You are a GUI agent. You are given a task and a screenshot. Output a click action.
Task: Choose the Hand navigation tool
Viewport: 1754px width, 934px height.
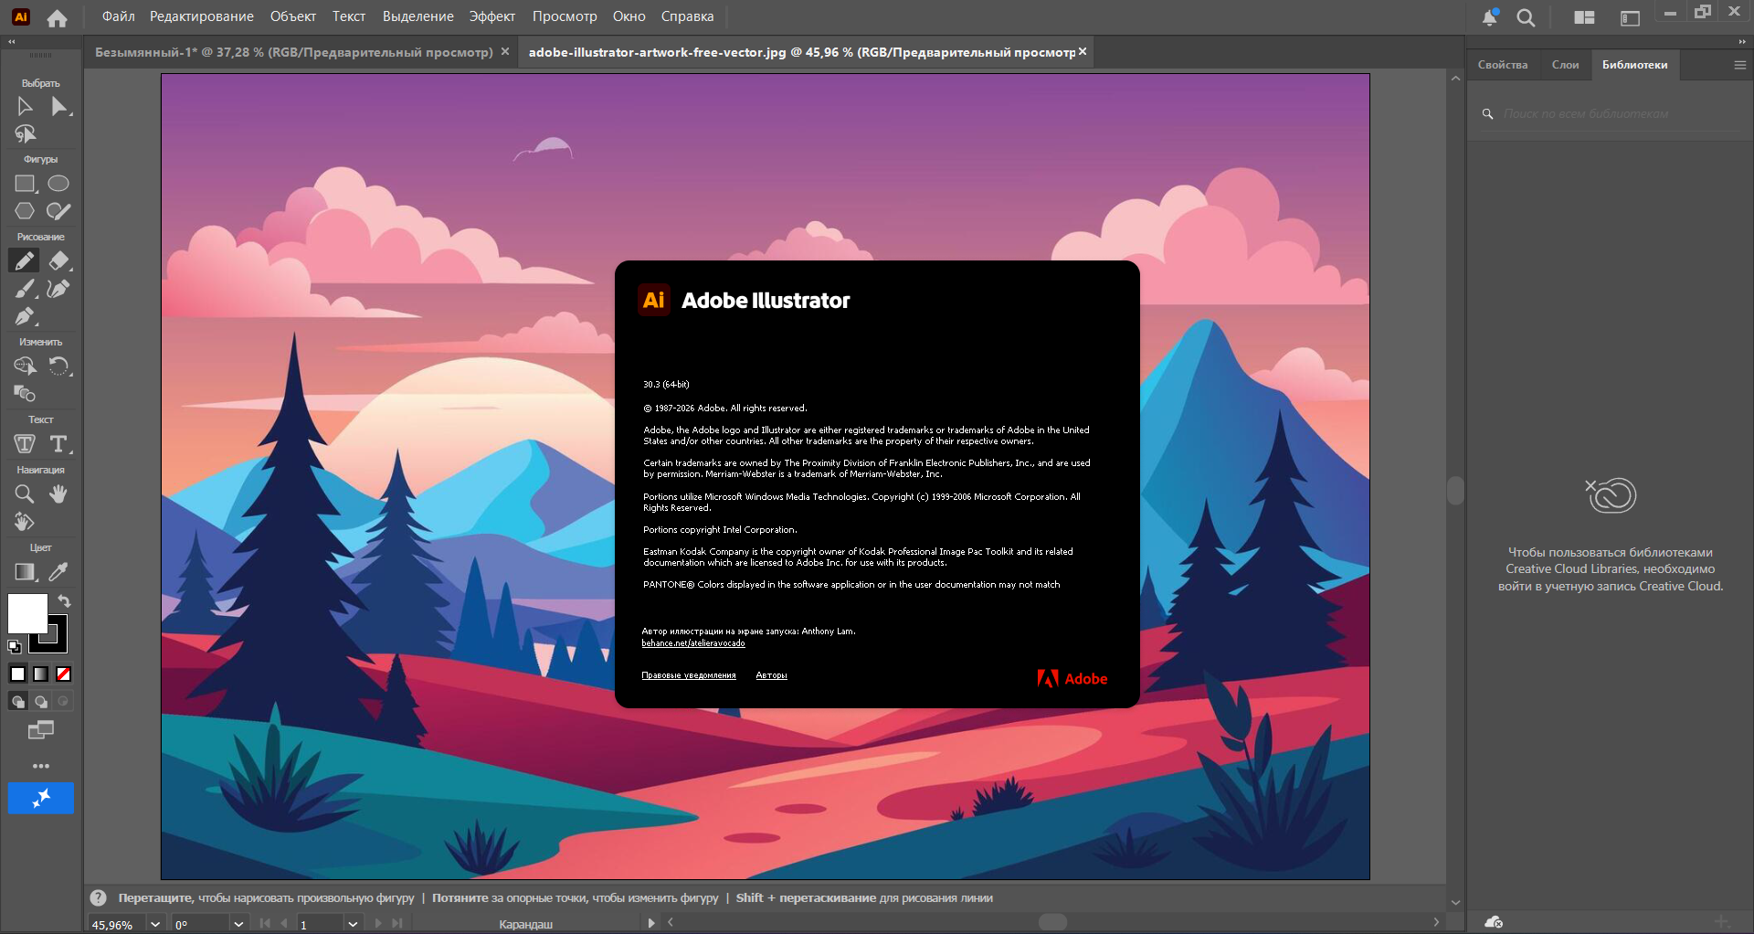pyautogui.click(x=58, y=494)
